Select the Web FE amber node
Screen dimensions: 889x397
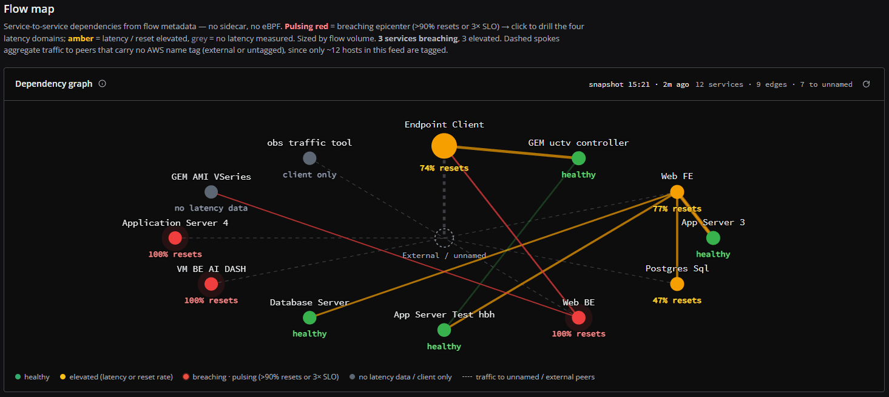[677, 192]
